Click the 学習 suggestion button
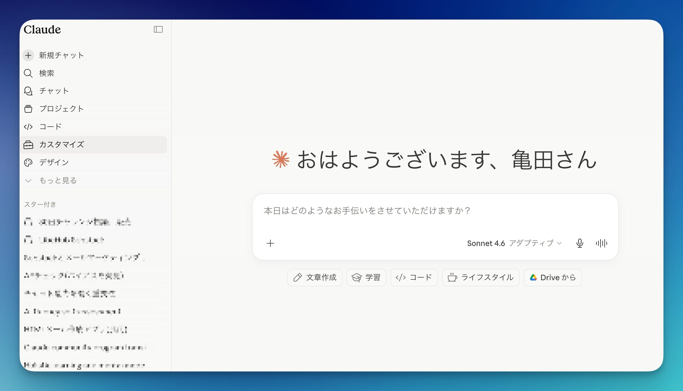 click(366, 278)
